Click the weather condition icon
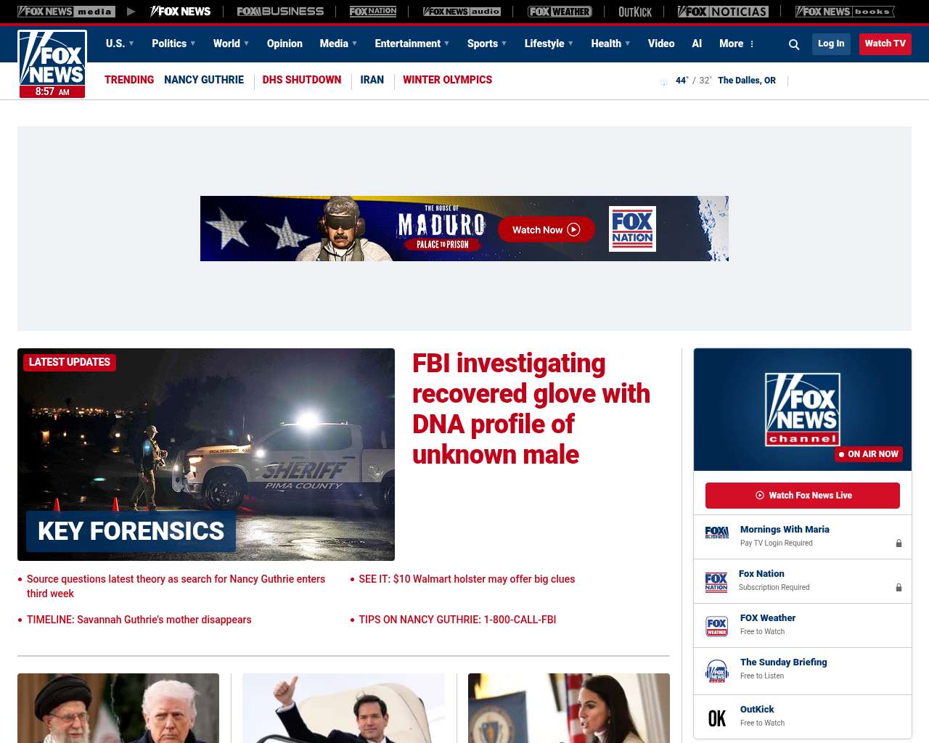Viewport: 929px width, 743px height. click(663, 81)
